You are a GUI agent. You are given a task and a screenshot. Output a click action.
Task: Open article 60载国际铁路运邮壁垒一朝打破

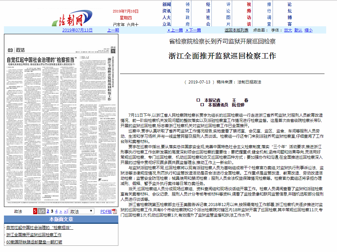coord(34,242)
